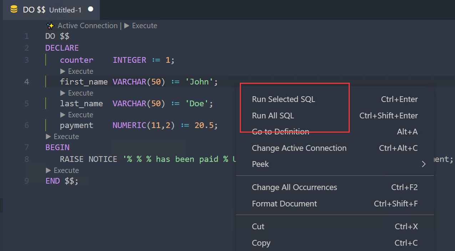Click Execute next to Active Connection
Viewport: 455px width, 251px height.
141,26
